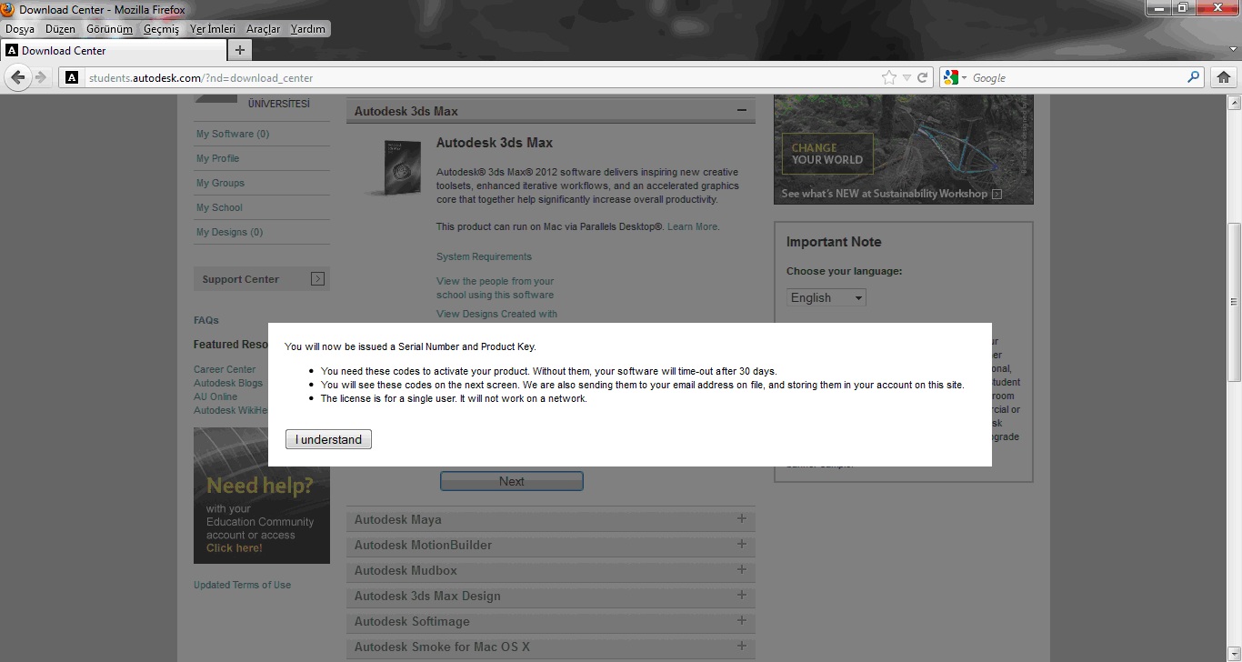Screen dimensions: 1242x662
Task: Click the Sustainability Workshop arrow icon
Action: tap(997, 194)
